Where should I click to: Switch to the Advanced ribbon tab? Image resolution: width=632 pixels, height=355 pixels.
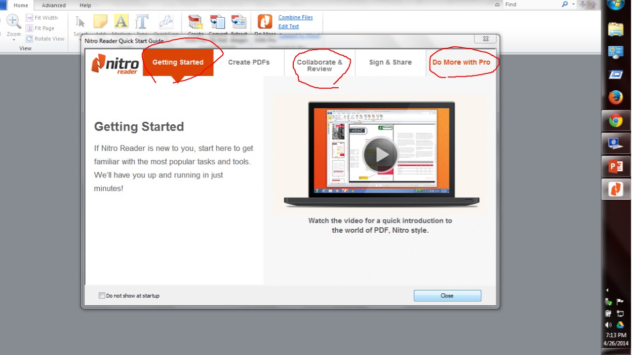click(54, 5)
